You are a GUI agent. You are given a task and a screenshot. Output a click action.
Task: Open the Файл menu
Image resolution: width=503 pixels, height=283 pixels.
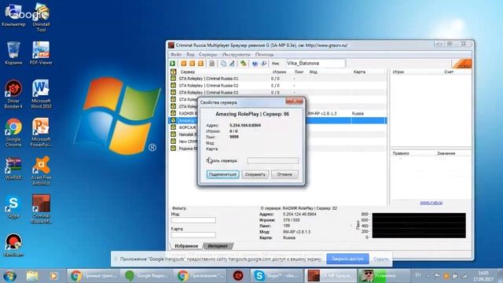176,54
